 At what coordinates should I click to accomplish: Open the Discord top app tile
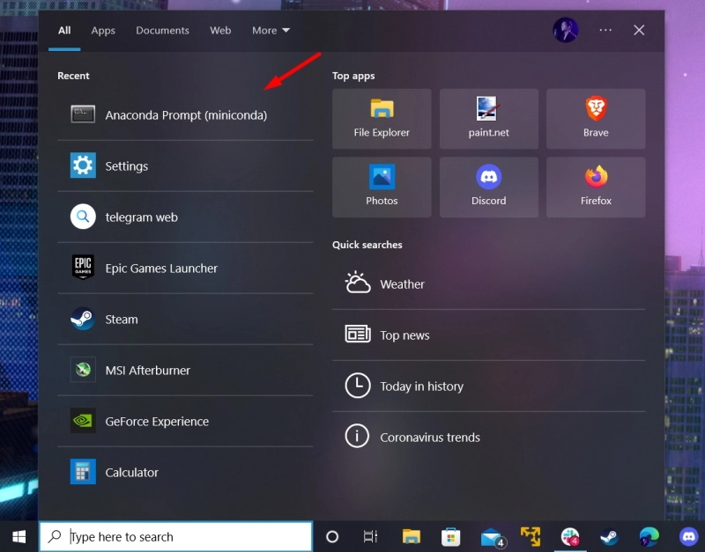[x=488, y=187]
